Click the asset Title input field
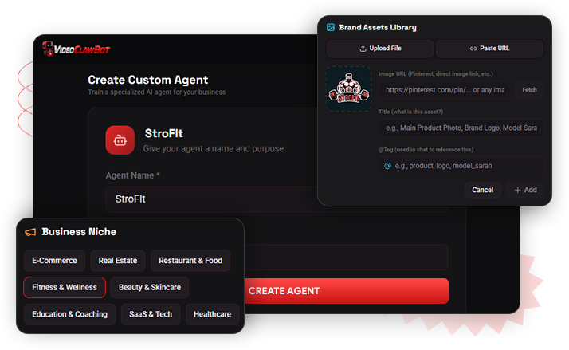This screenshot has height=350, width=569. click(x=461, y=128)
